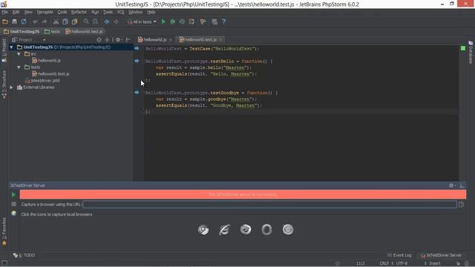This screenshot has width=475, height=267.
Task: Click the navigate Back arrow icon
Action: (x=107, y=22)
